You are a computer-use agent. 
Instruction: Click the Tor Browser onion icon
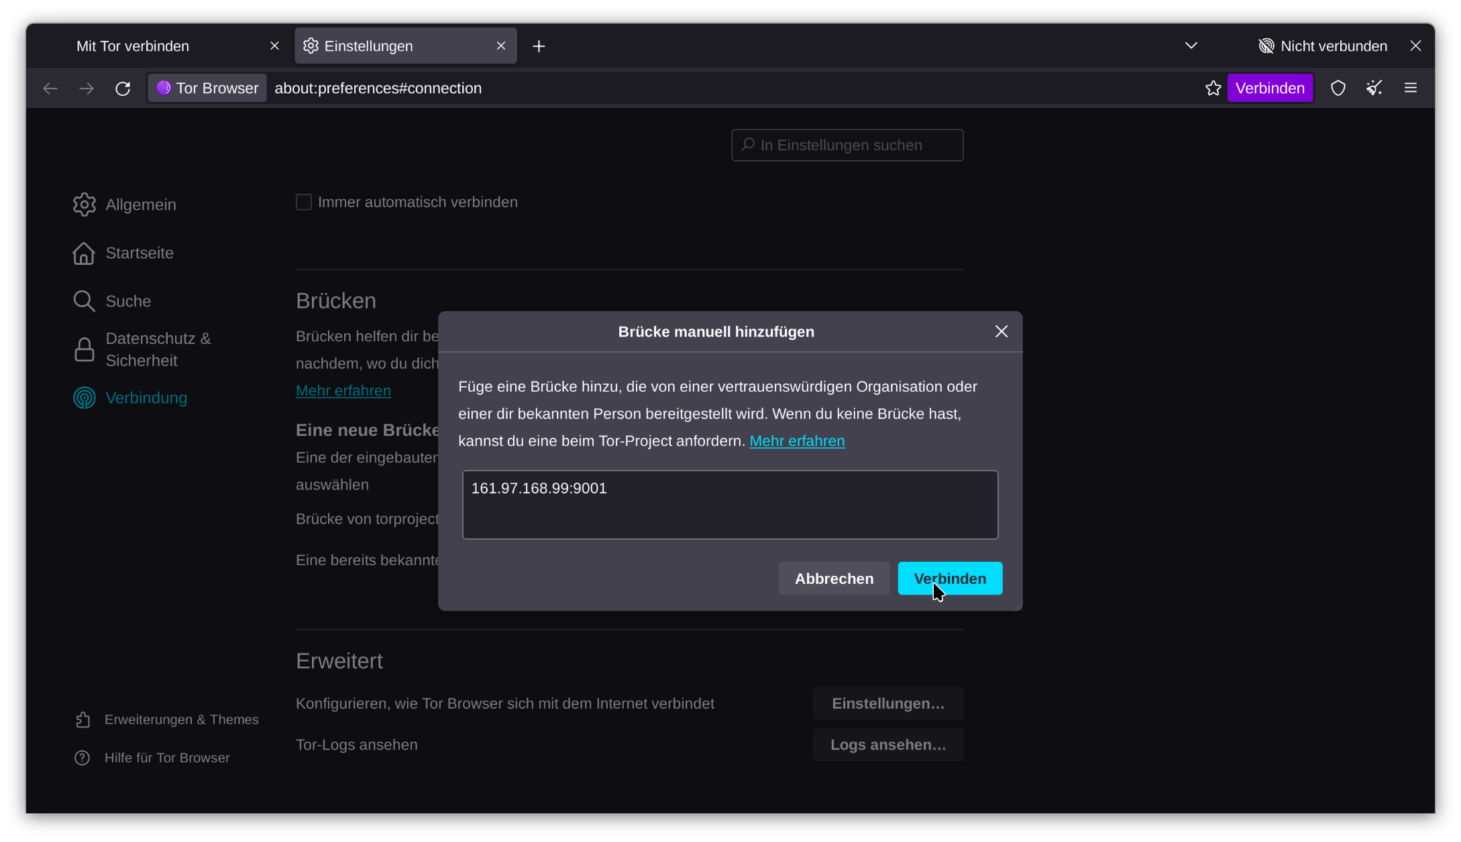(x=164, y=88)
